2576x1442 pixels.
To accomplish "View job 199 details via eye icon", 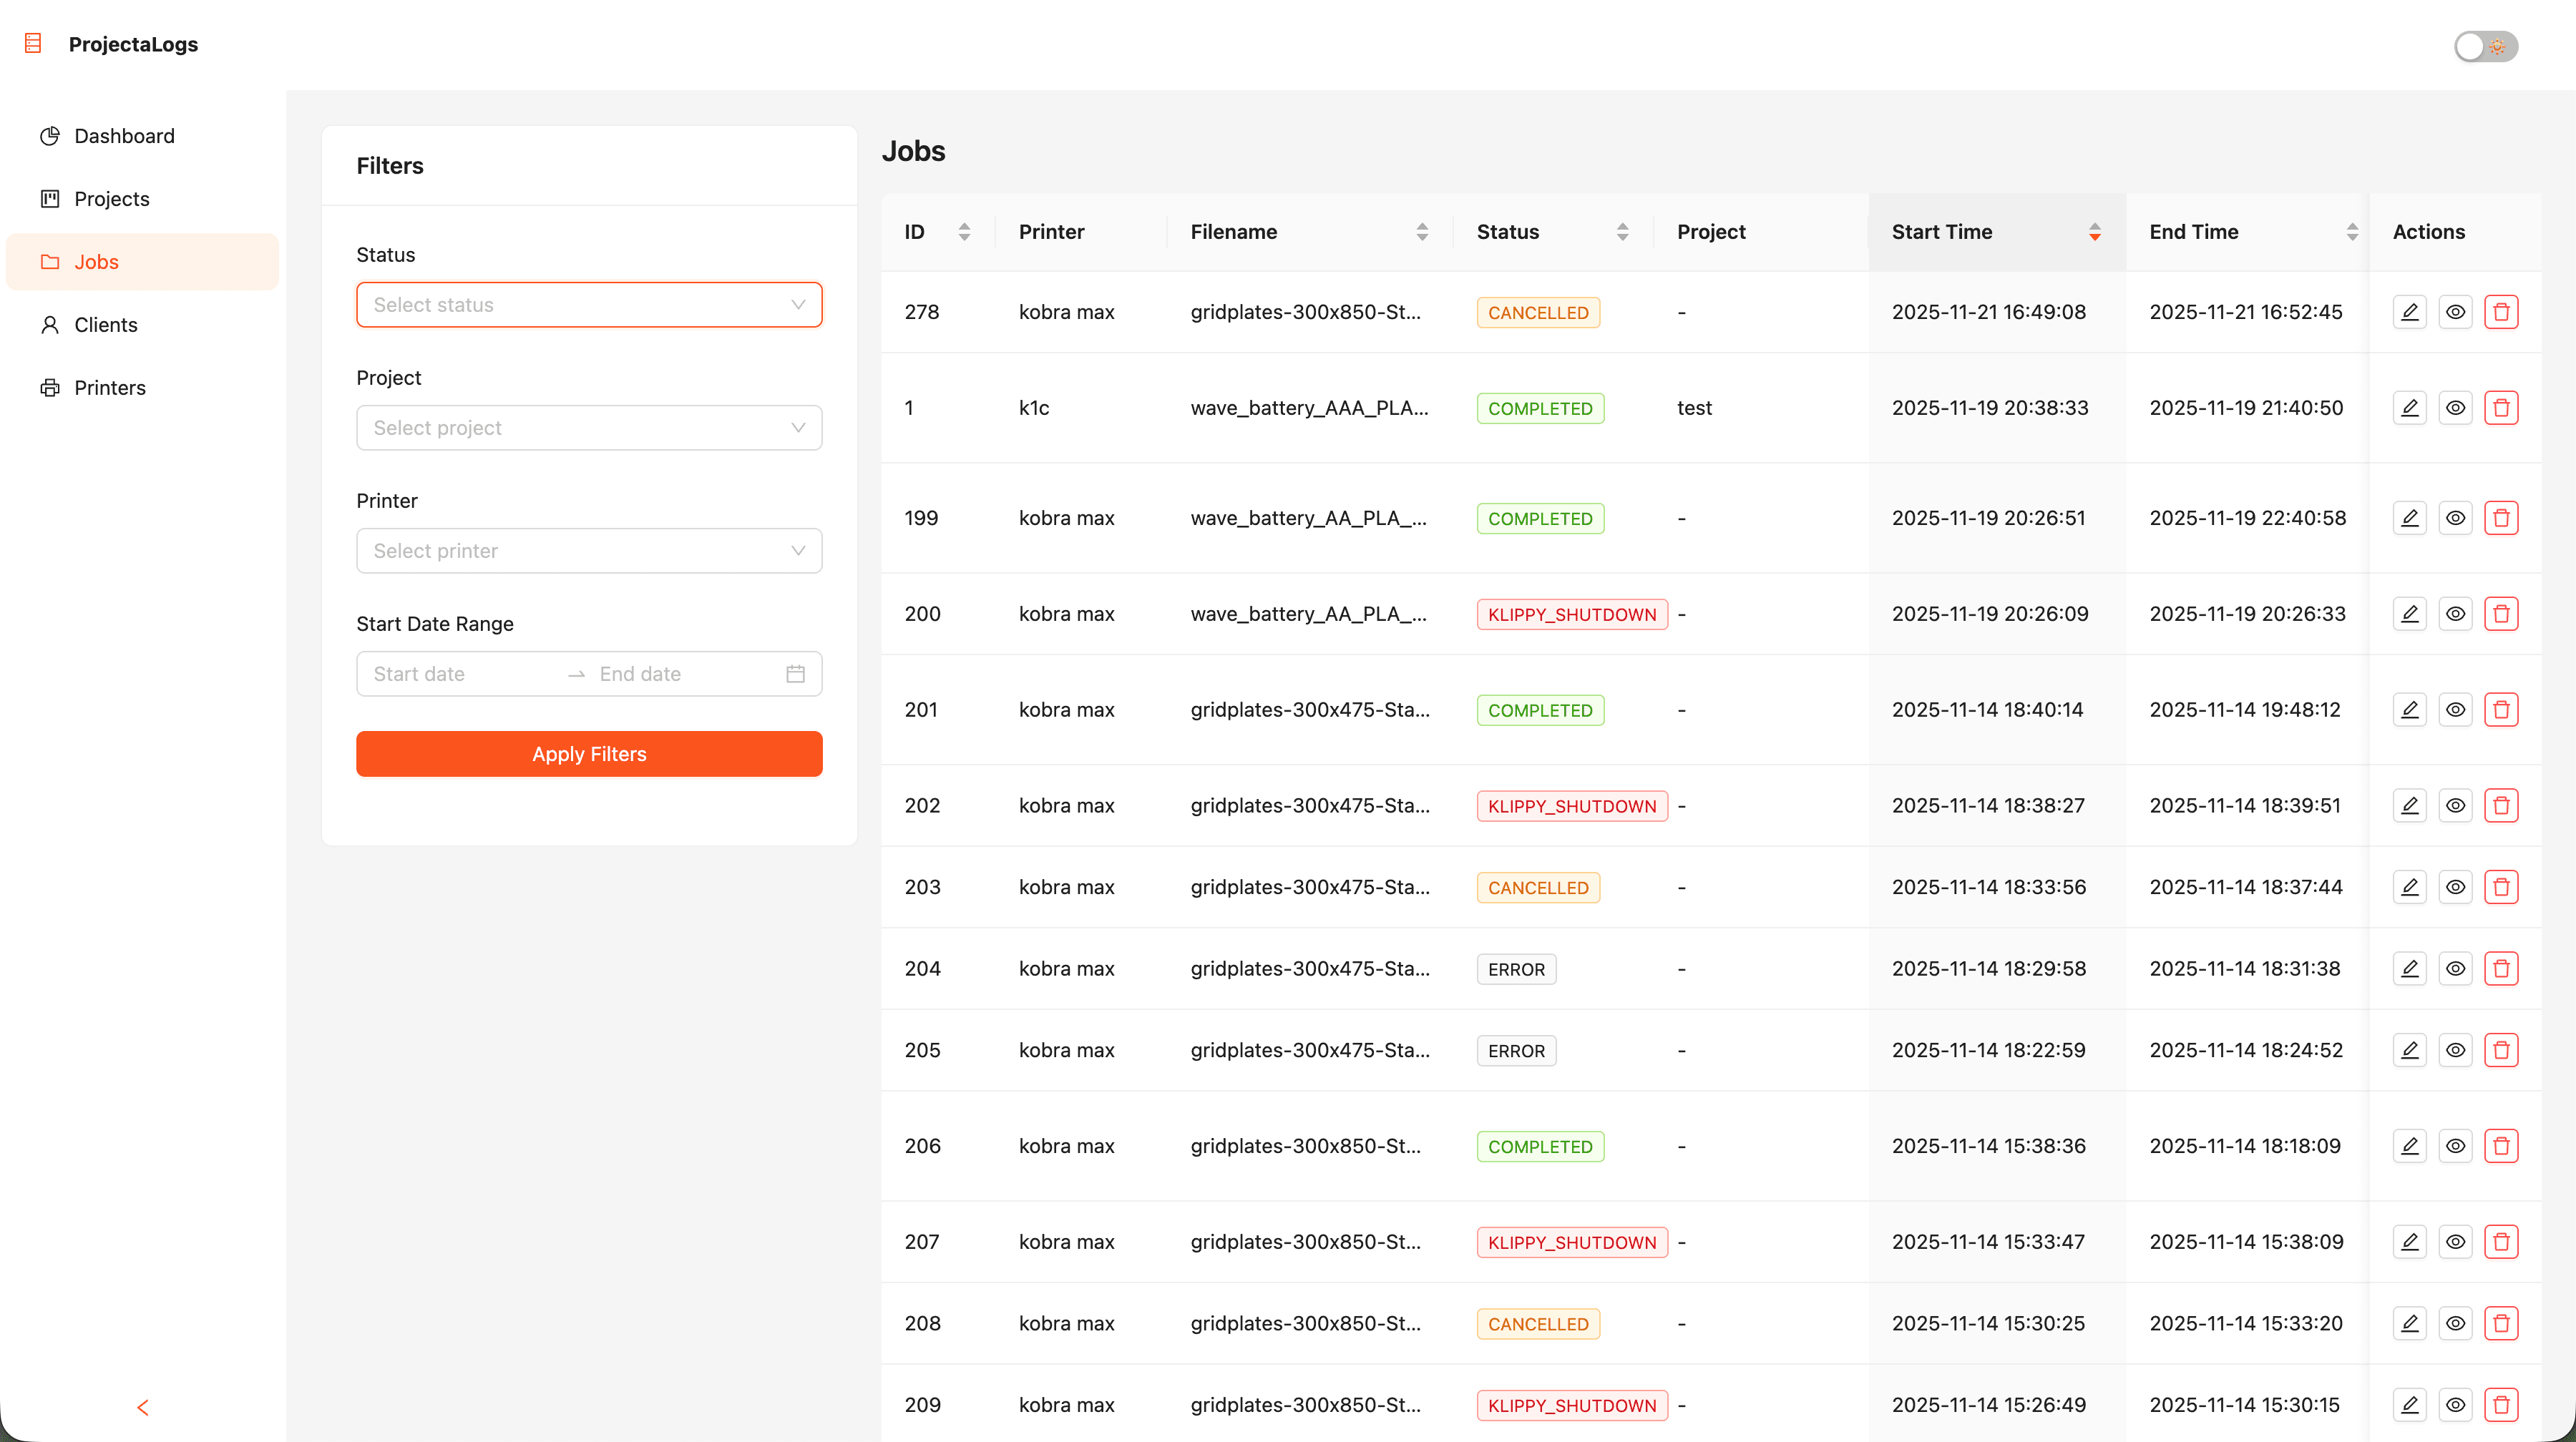I will pos(2455,518).
